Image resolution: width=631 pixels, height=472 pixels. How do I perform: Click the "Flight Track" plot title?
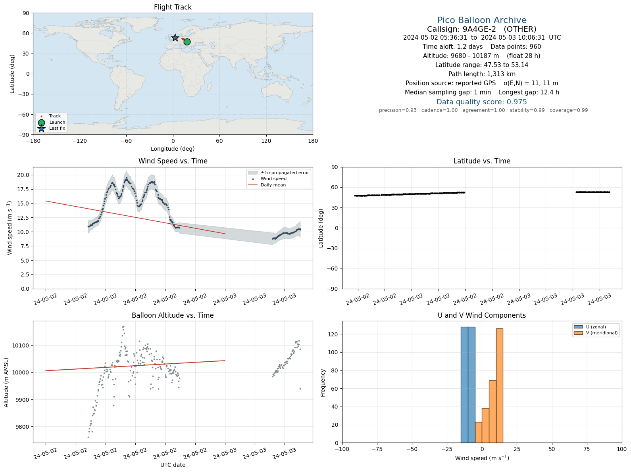tap(173, 7)
